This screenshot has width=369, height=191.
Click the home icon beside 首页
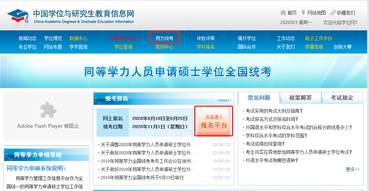click(x=283, y=13)
